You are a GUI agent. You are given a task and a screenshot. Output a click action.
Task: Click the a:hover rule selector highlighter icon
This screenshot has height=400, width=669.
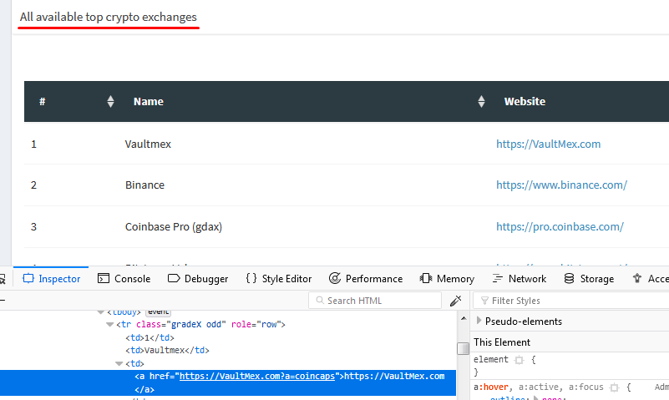coord(615,387)
